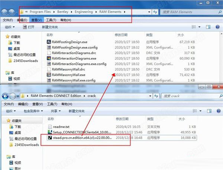This screenshot has height=170, width=223.
Task: Open 组织 dropdown in crack window
Action: coord(11,111)
